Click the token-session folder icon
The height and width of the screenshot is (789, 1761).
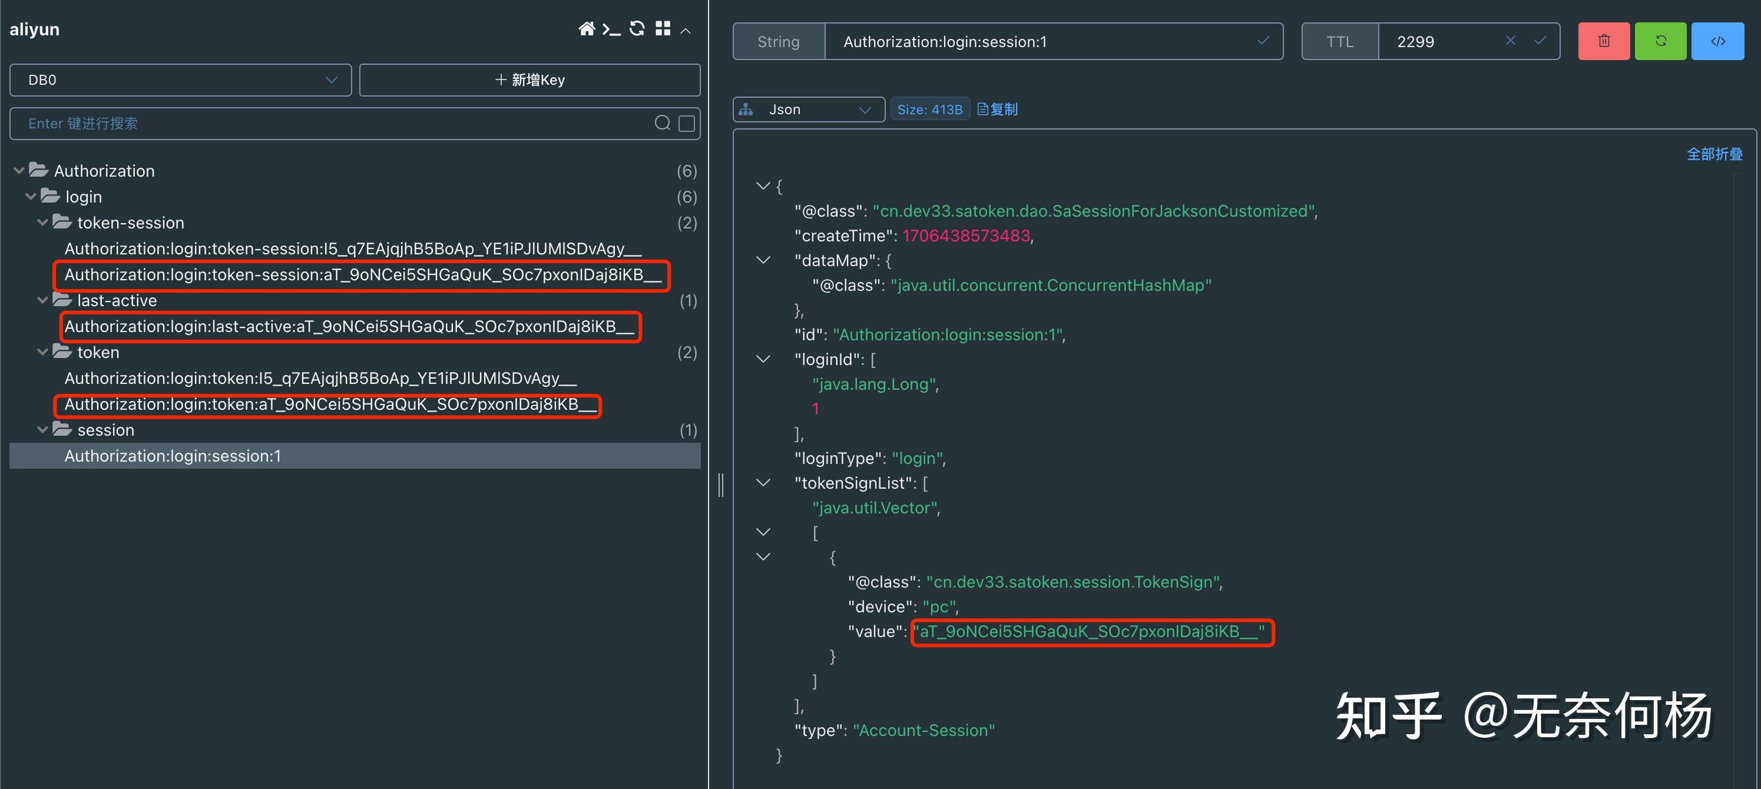[x=61, y=221]
